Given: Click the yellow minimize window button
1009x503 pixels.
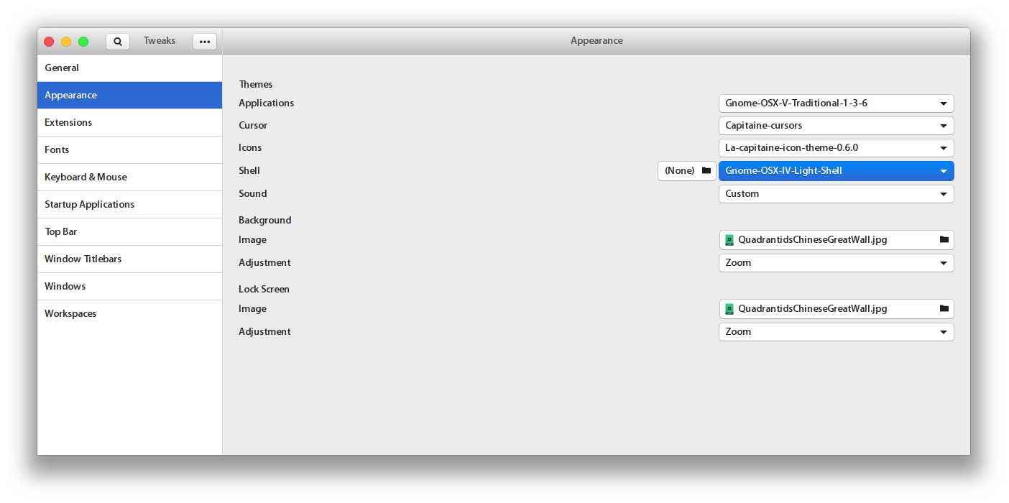Looking at the screenshot, I should [66, 42].
